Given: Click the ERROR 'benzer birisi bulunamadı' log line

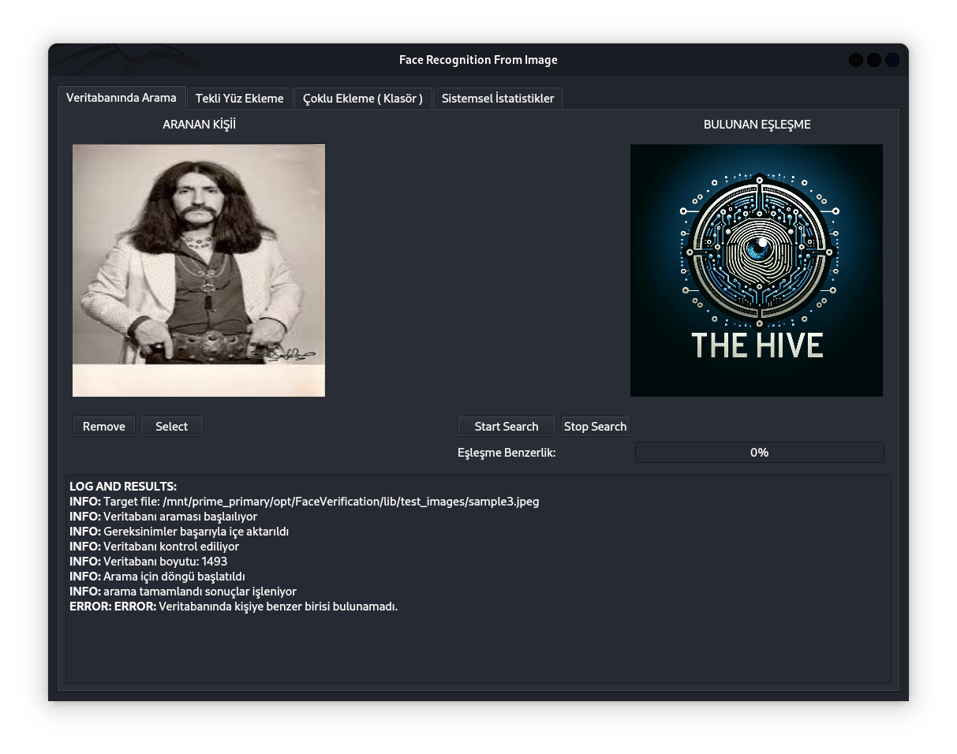Looking at the screenshot, I should (234, 607).
